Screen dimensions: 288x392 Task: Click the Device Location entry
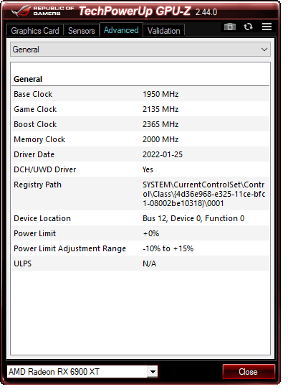[x=140, y=218]
